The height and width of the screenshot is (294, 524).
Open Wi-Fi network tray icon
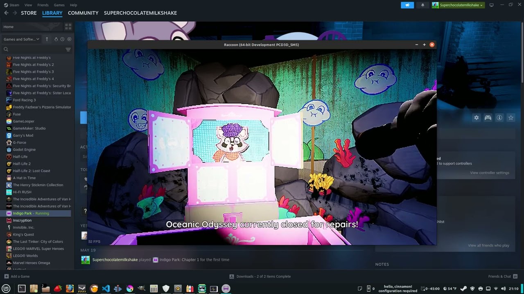pos(496,289)
